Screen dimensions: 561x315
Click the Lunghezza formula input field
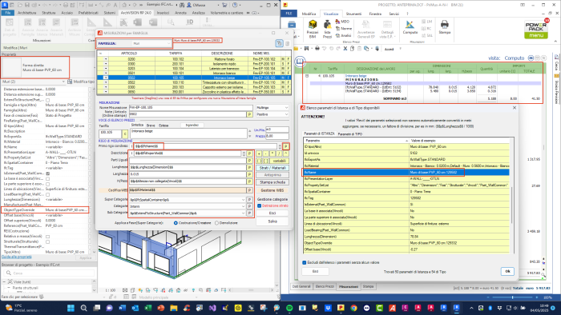188,167
